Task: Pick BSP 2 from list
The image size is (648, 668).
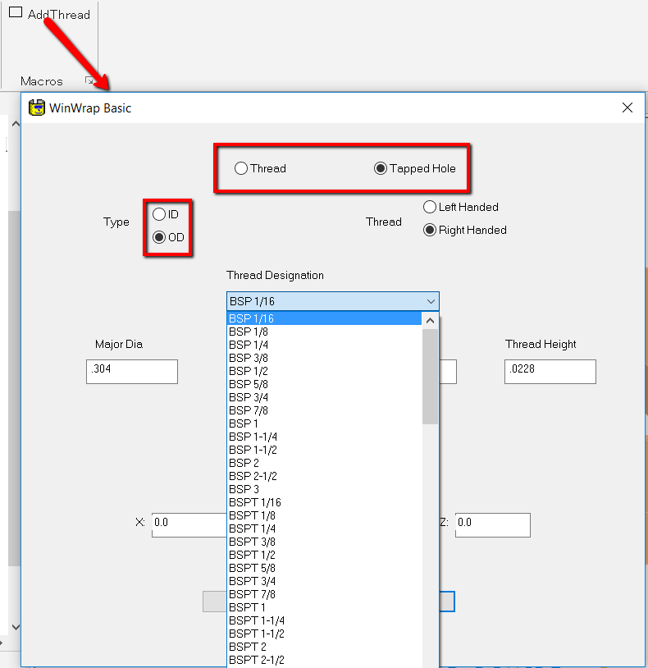Action: (325, 463)
